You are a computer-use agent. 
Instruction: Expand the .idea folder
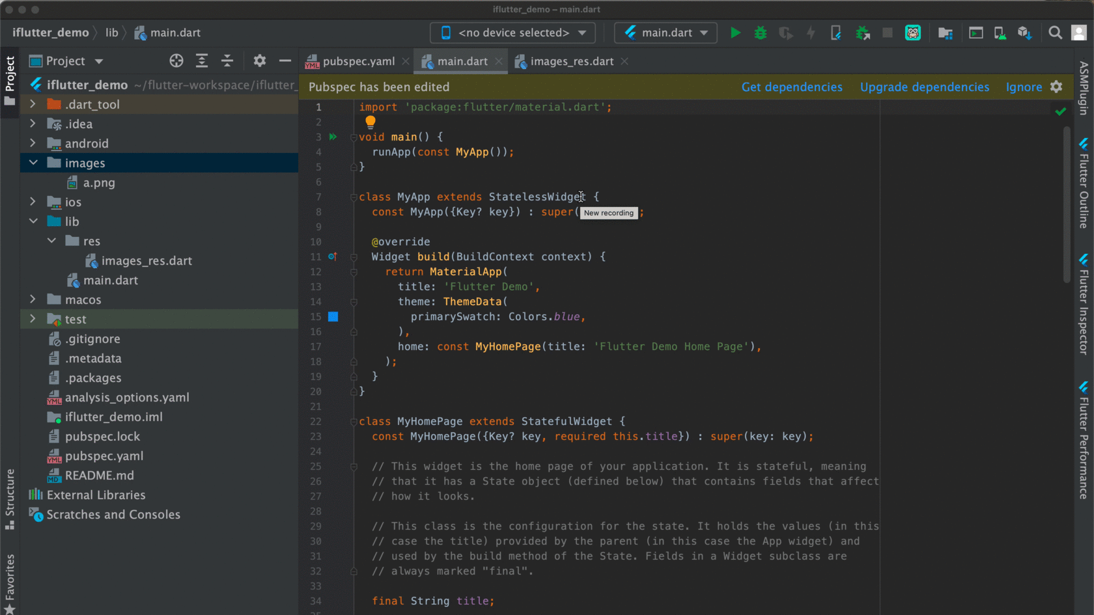pyautogui.click(x=33, y=124)
